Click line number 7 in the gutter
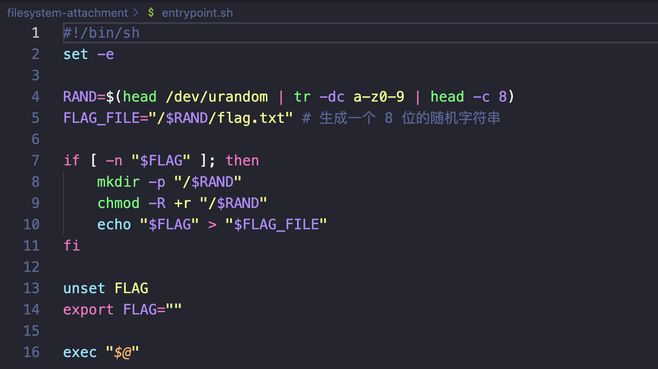658x369 pixels. point(35,161)
